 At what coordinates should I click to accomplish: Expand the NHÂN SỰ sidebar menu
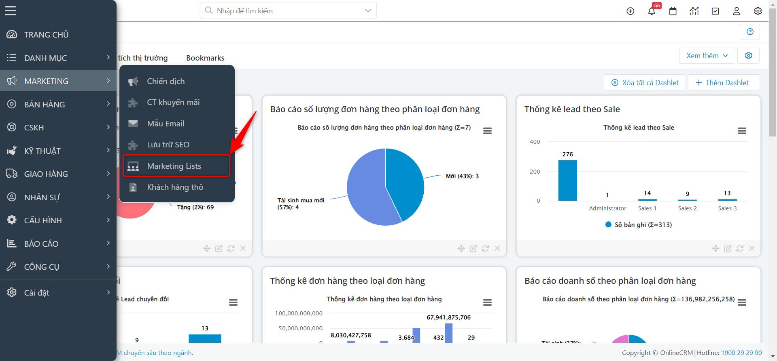point(58,197)
